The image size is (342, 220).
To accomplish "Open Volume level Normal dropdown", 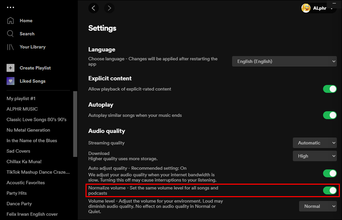I will (318, 206).
